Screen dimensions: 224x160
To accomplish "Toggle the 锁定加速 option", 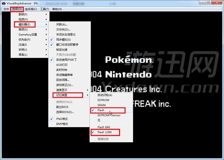I will 70,50.
